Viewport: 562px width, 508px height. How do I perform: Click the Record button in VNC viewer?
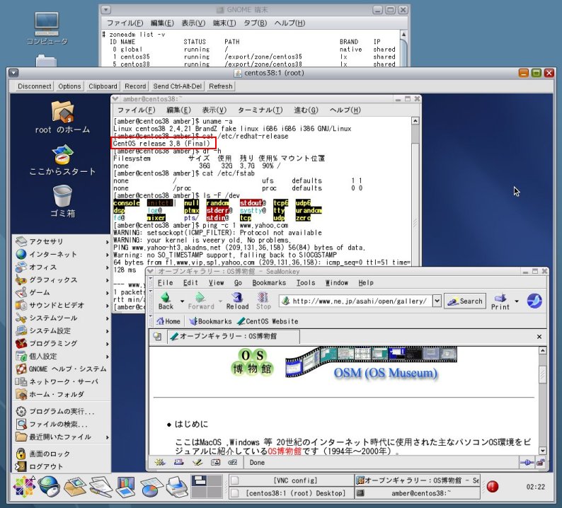pyautogui.click(x=135, y=86)
